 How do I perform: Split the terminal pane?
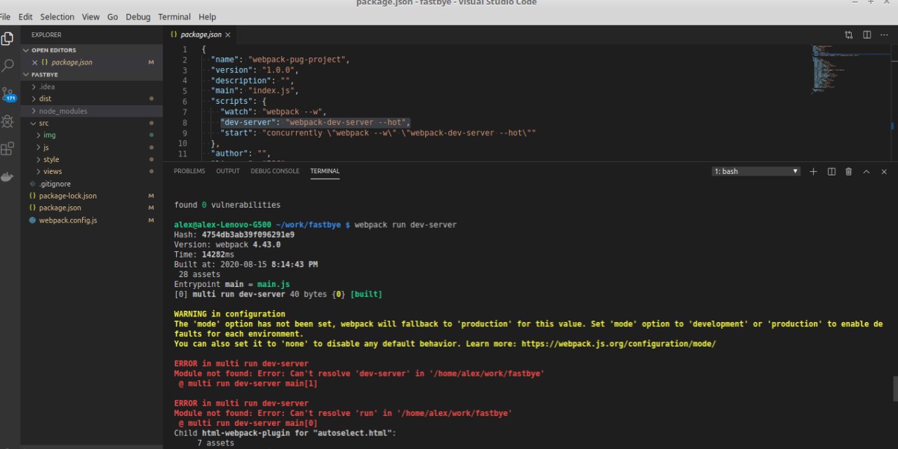pyautogui.click(x=831, y=171)
